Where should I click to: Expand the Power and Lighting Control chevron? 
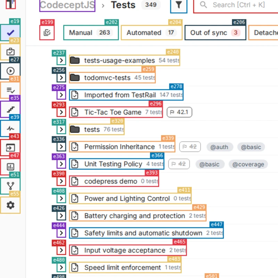tap(62, 198)
